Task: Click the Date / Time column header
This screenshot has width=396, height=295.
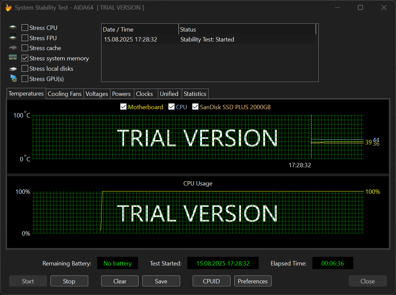Action: (140, 29)
